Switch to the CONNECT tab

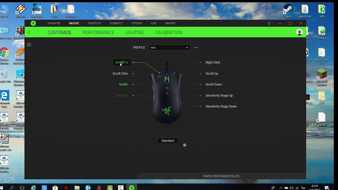(116, 23)
